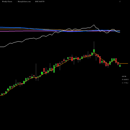The width and height of the screenshot is (130, 130).
Task: Click the "in 2 Days" label
Action: [125, 83]
